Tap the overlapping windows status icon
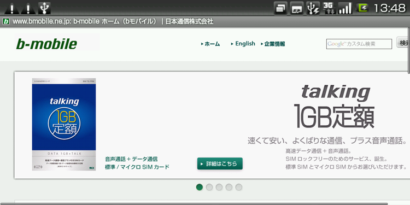This screenshot has width=410, height=205. (281, 8)
